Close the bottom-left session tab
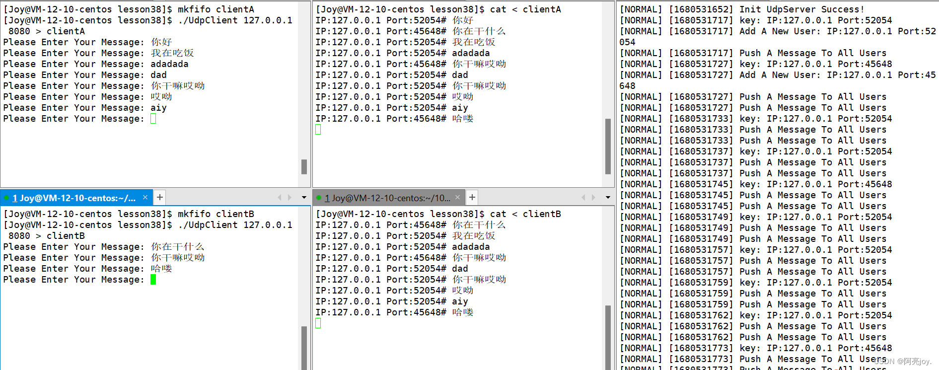 pos(145,198)
